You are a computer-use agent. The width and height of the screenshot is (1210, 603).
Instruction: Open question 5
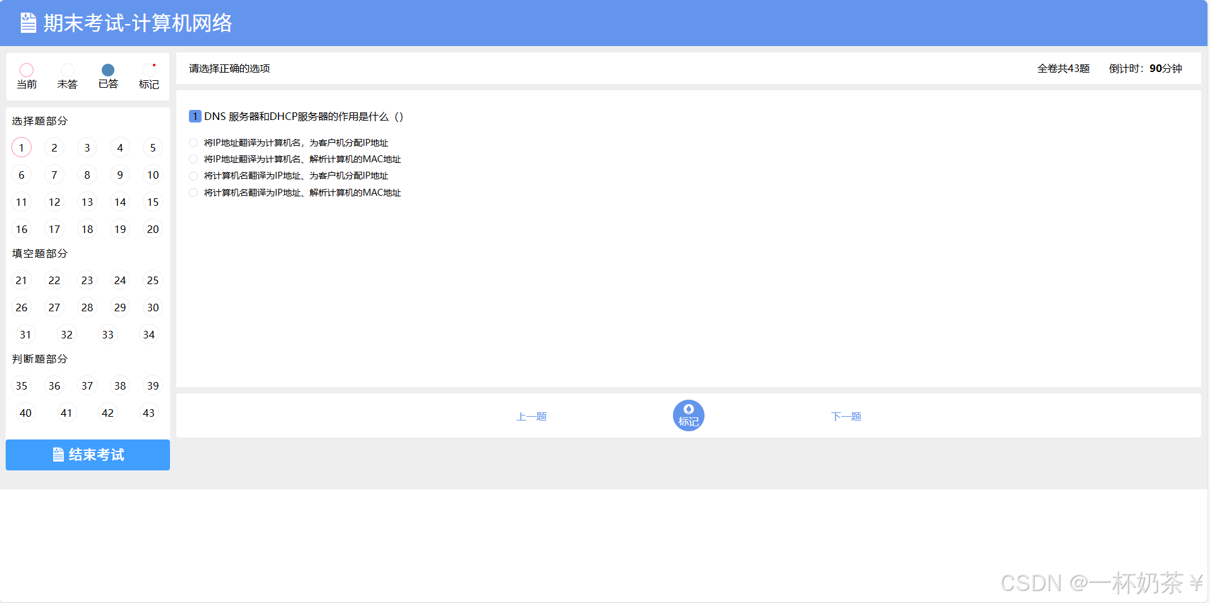[x=153, y=148]
